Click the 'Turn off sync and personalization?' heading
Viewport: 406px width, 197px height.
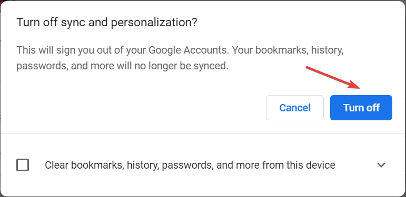click(x=107, y=23)
